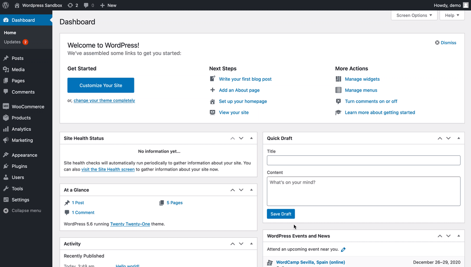Open Plugins using the plugin icon
This screenshot has height=267, width=471.
(6, 166)
